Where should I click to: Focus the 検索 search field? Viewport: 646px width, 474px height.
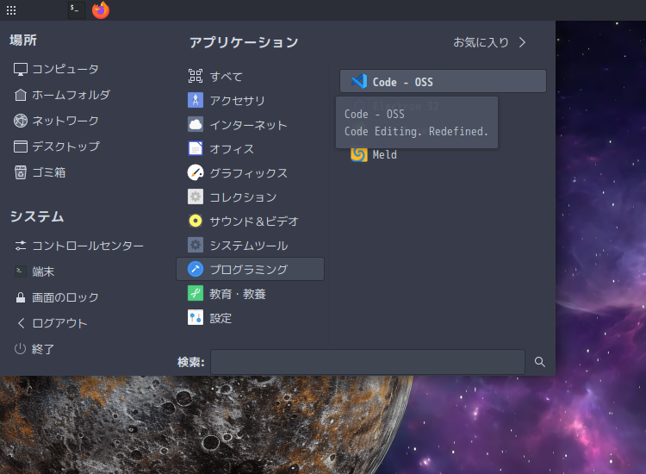[x=368, y=362]
